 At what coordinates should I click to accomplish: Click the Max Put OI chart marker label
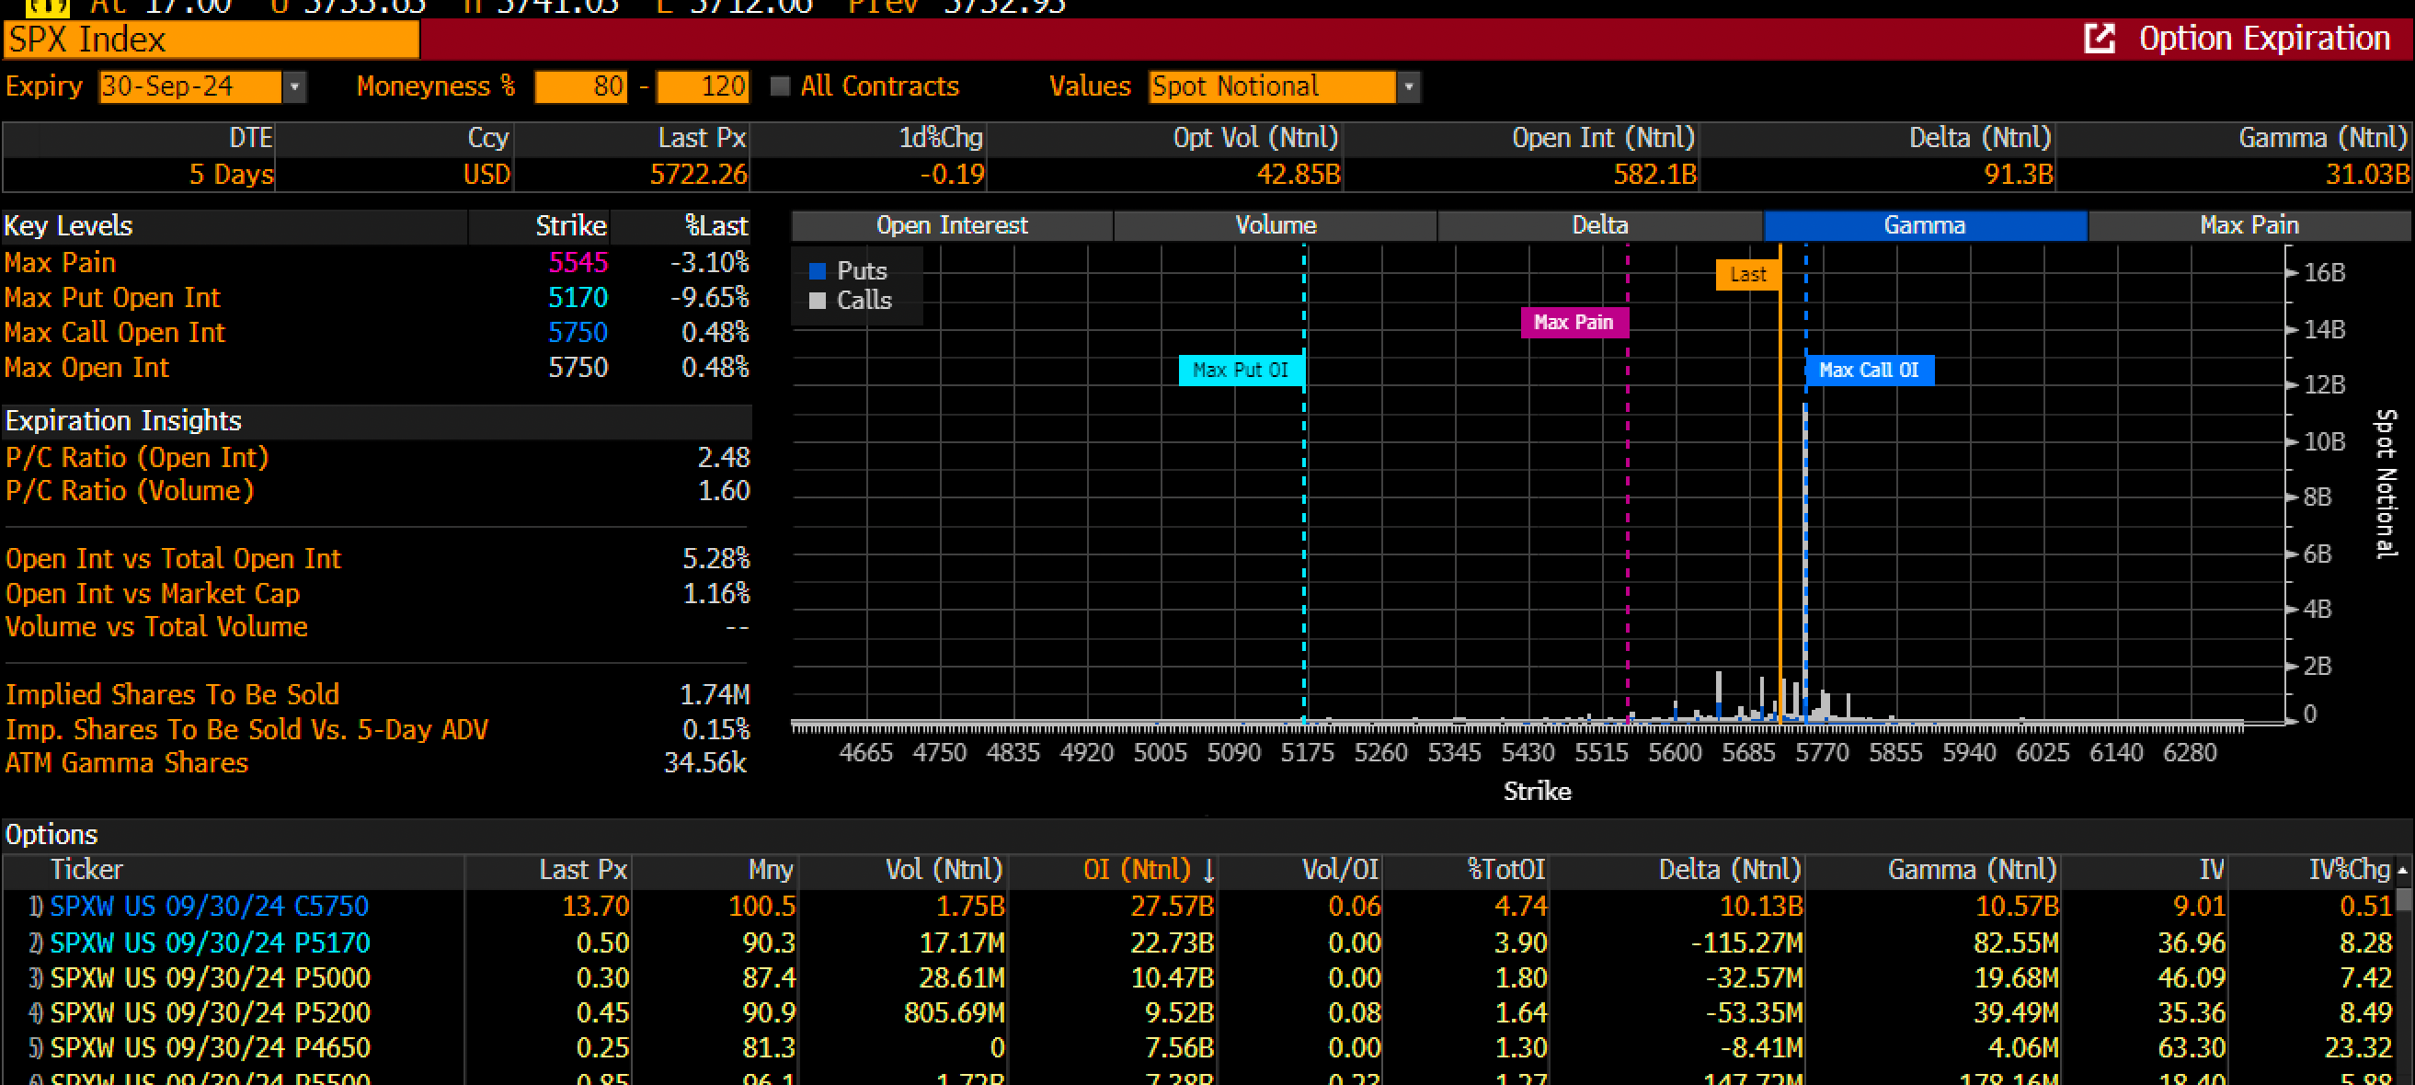[x=1241, y=371]
